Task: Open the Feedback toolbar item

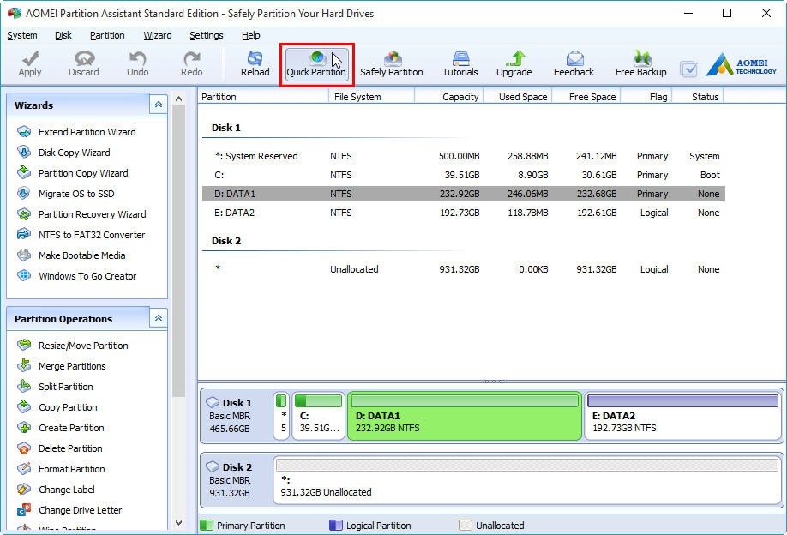Action: click(x=574, y=63)
